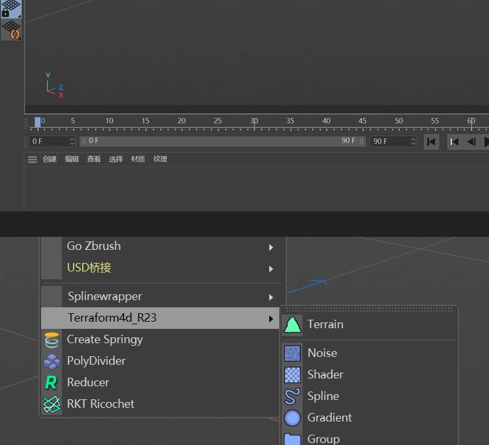
Task: Click the preview range right handle
Action: pos(361,142)
